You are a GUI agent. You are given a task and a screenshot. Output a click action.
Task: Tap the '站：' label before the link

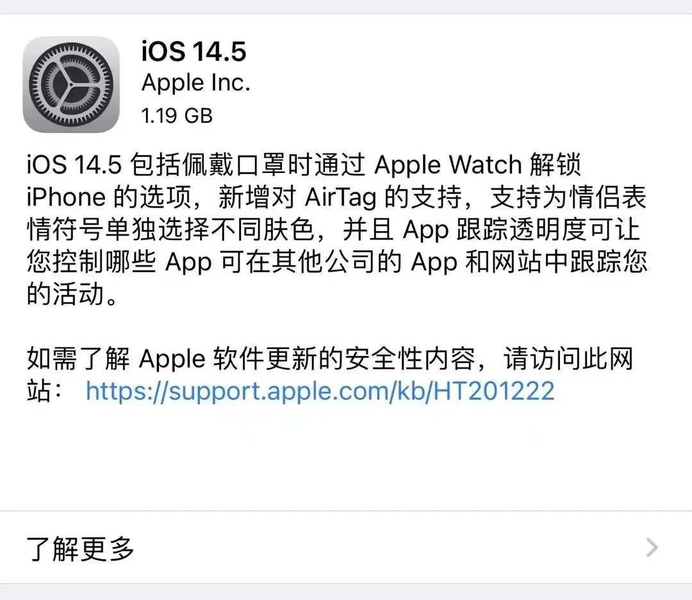tap(45, 391)
